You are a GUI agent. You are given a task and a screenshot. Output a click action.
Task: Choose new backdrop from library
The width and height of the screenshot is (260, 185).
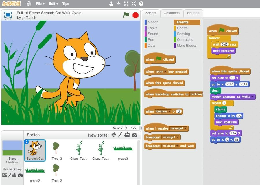pyautogui.click(x=5, y=175)
